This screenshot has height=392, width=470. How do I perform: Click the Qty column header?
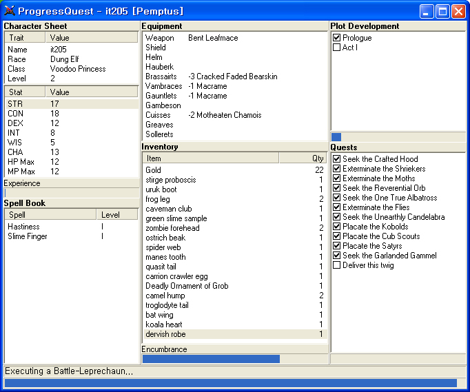pos(303,158)
